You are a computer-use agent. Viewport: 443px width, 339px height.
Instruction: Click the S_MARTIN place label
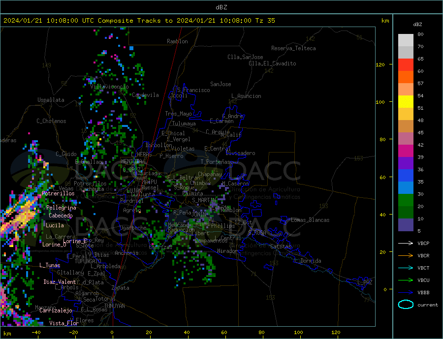tap(204, 200)
